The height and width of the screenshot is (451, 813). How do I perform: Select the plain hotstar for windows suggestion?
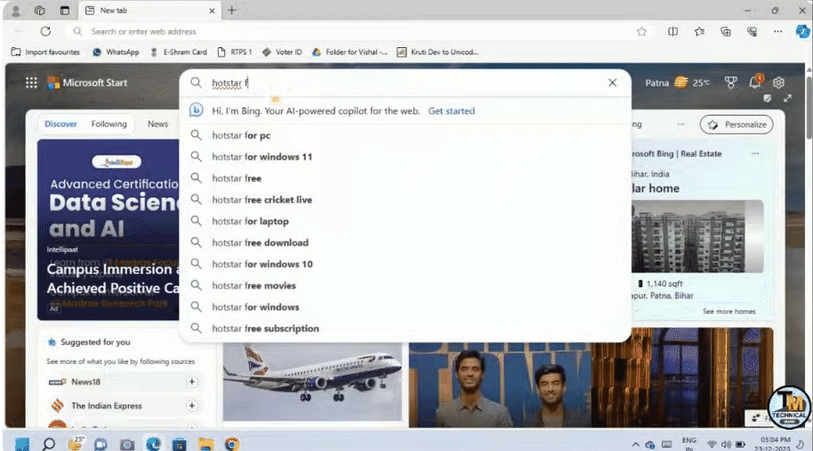coord(406,307)
